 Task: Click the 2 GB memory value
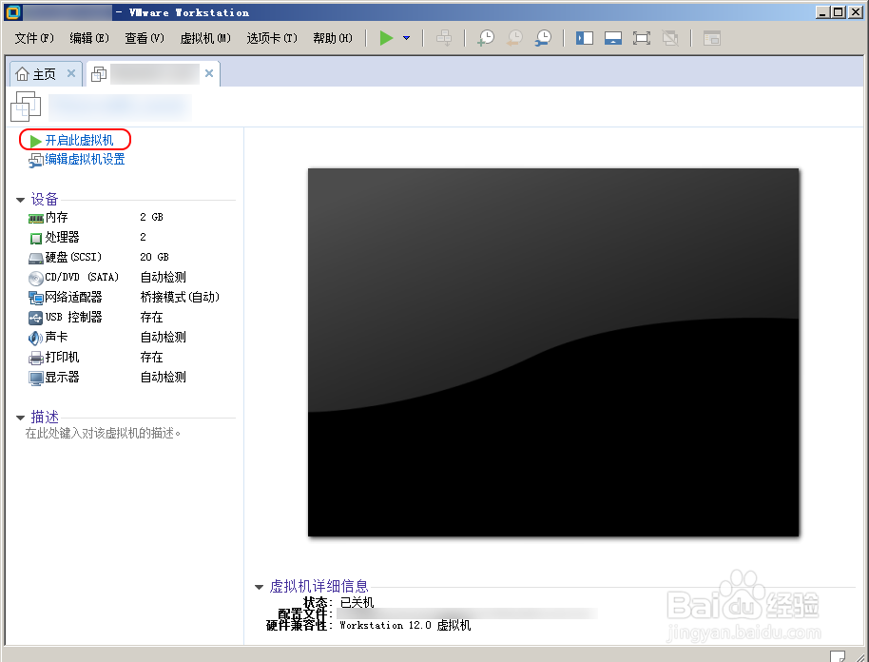(151, 217)
